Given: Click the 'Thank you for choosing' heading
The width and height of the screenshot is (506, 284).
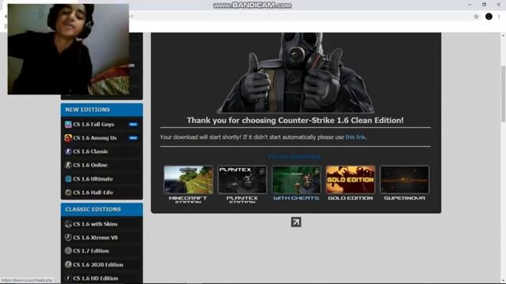Looking at the screenshot, I should pyautogui.click(x=295, y=121).
